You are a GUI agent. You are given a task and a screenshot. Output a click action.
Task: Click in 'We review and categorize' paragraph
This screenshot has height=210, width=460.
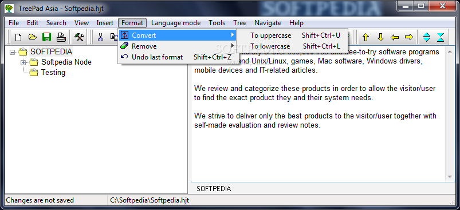pyautogui.click(x=315, y=93)
